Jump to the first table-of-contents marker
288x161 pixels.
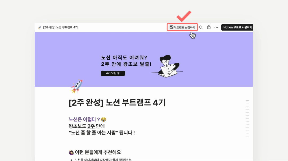pos(247,101)
